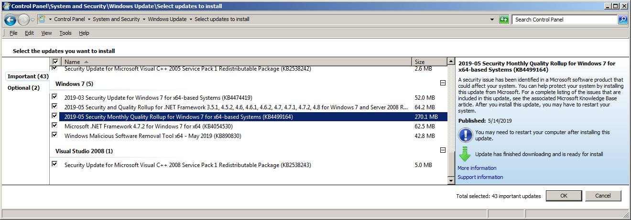
Task: Collapse the Visual Studio 2008 (1) group
Action: 443,150
